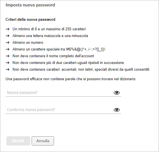Show the Nuova password field contents

pyautogui.click(x=117, y=93)
